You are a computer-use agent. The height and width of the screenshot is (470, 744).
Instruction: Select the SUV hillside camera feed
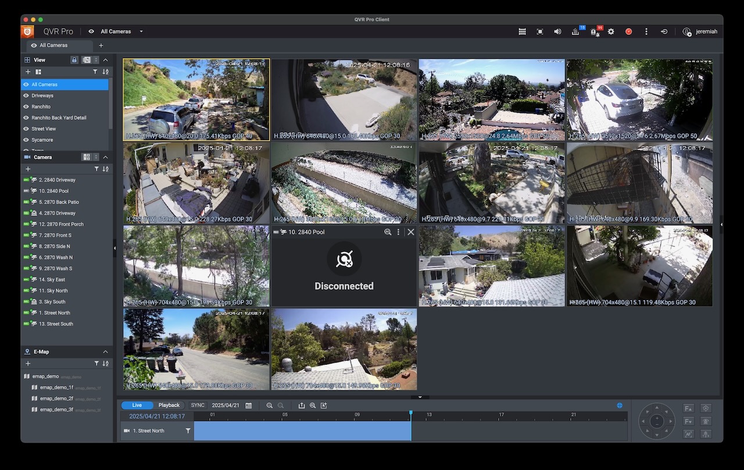tap(196, 99)
